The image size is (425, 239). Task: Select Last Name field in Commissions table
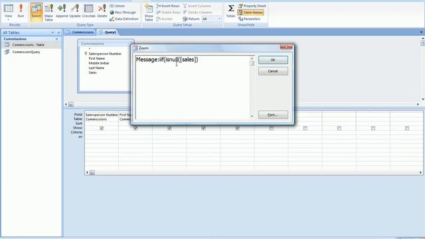96,68
